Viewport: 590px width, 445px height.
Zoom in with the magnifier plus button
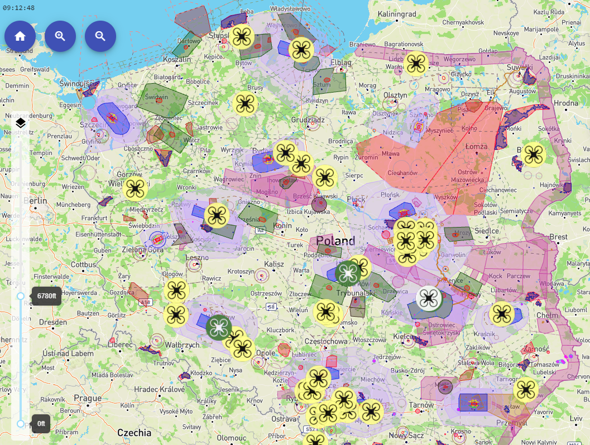tap(60, 36)
